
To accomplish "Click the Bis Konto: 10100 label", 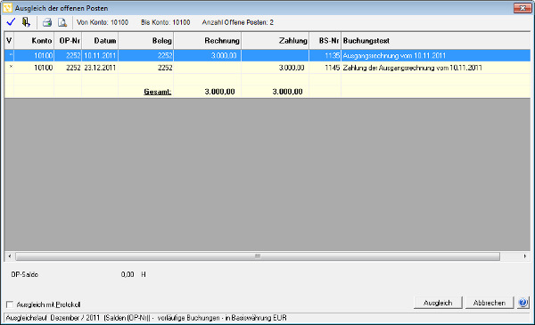I will [x=166, y=22].
